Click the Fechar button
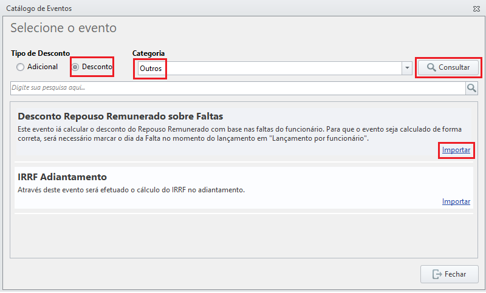This screenshot has height=293, width=486. point(450,274)
